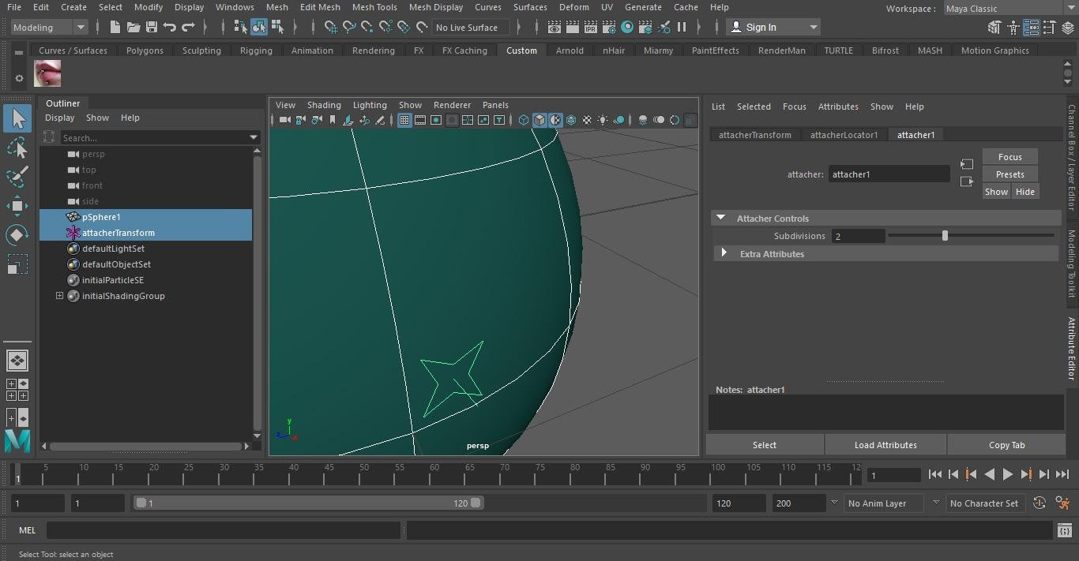Switch to the attacherLocator1 tab
The width and height of the screenshot is (1079, 561).
pyautogui.click(x=844, y=135)
